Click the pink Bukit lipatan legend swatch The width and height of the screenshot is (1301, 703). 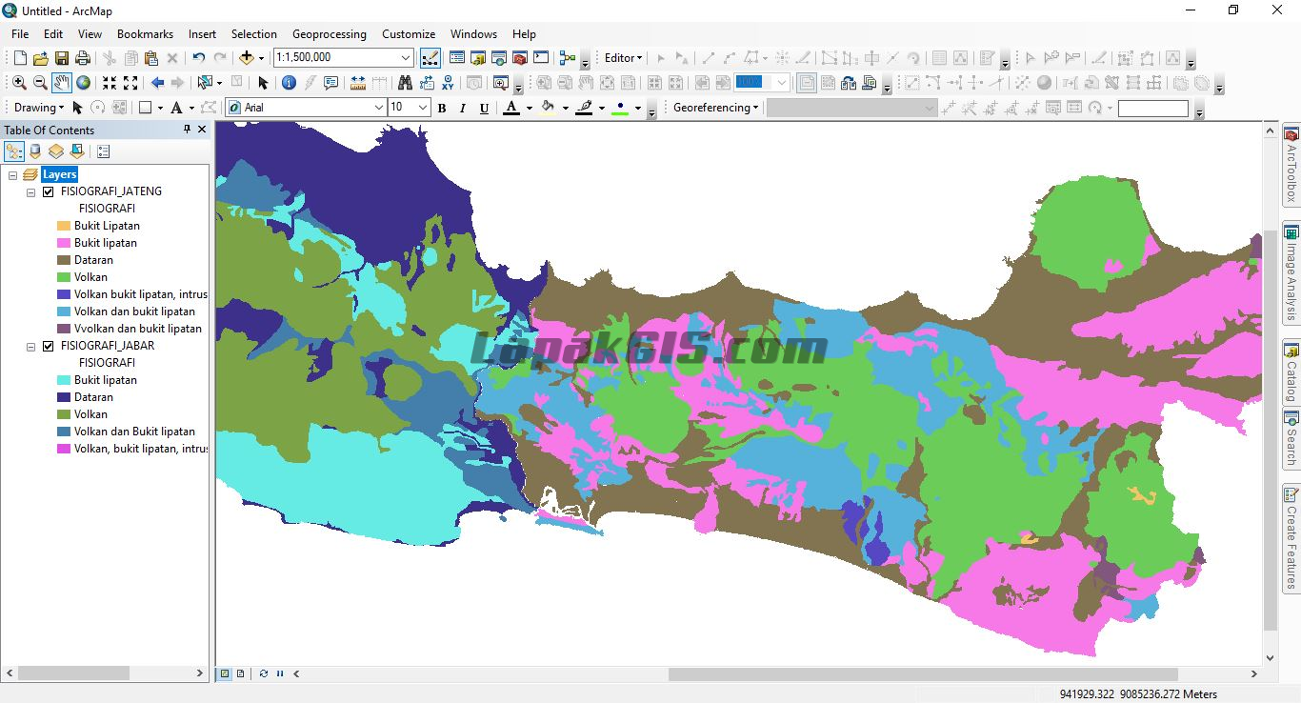(x=62, y=242)
